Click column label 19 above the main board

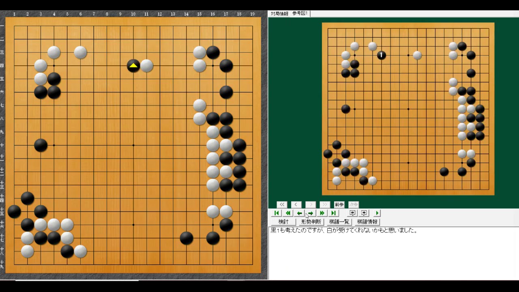[252, 14]
